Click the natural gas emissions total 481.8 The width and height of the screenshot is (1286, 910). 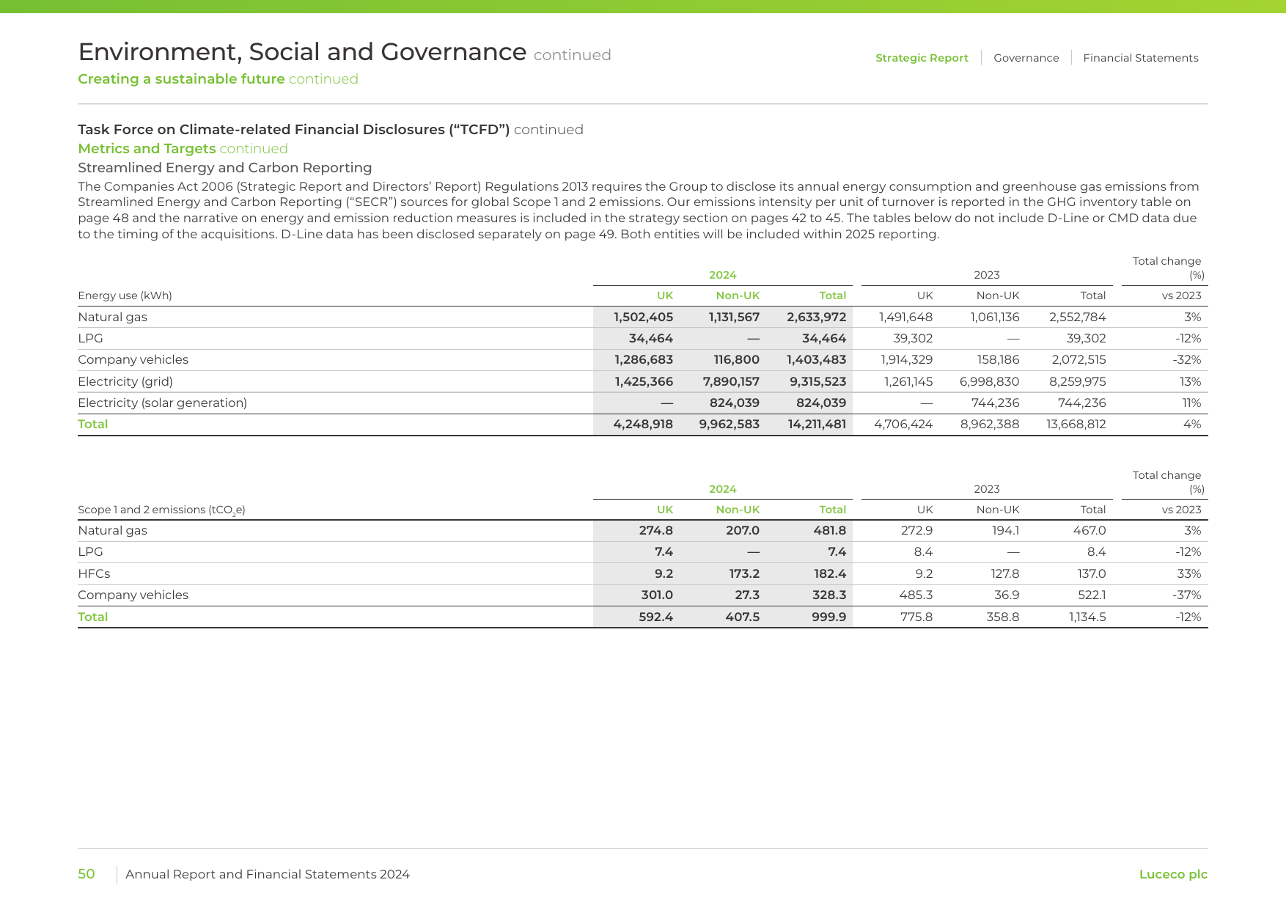(829, 530)
